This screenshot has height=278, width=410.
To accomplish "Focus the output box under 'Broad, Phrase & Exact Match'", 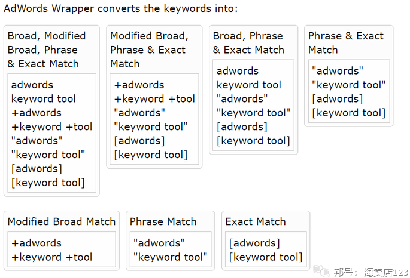I will (253, 106).
